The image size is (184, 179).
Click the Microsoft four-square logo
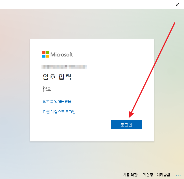tap(45, 54)
